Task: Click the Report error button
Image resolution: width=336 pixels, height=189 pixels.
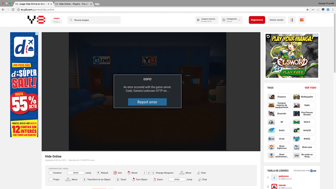Action: (147, 102)
